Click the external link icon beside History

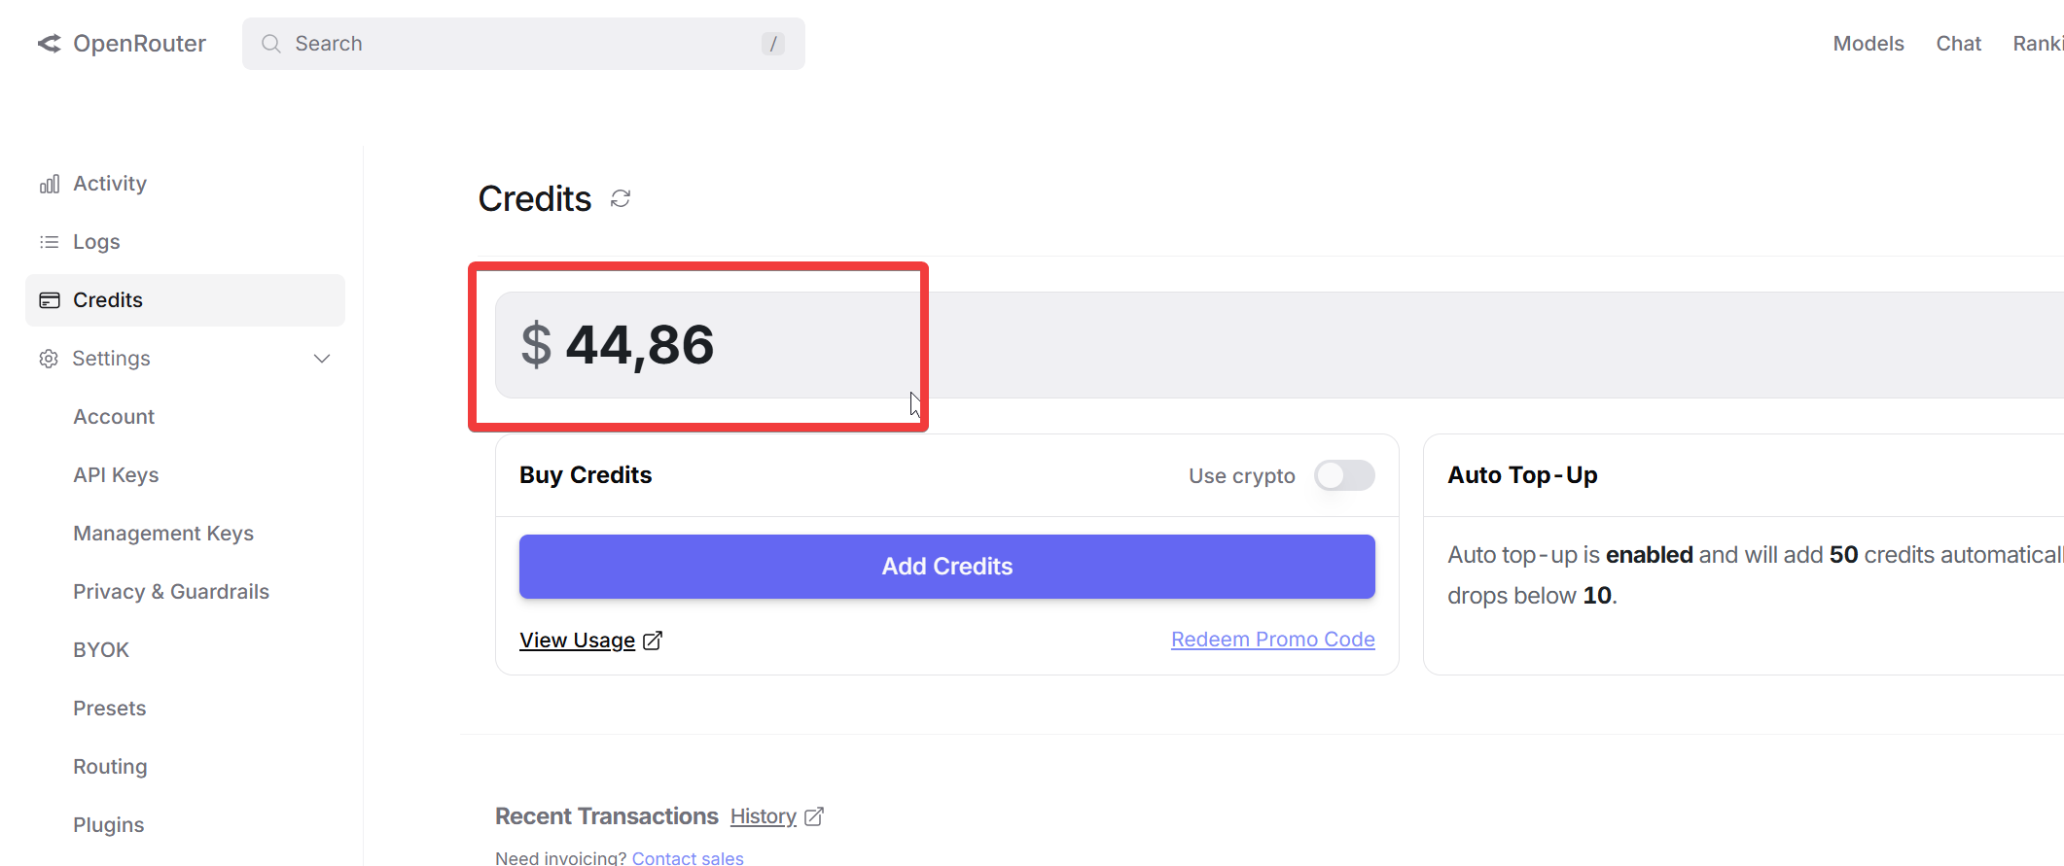click(x=814, y=816)
